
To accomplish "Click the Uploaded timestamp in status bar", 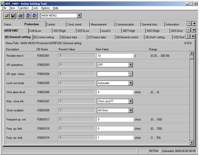I will click(x=179, y=151).
